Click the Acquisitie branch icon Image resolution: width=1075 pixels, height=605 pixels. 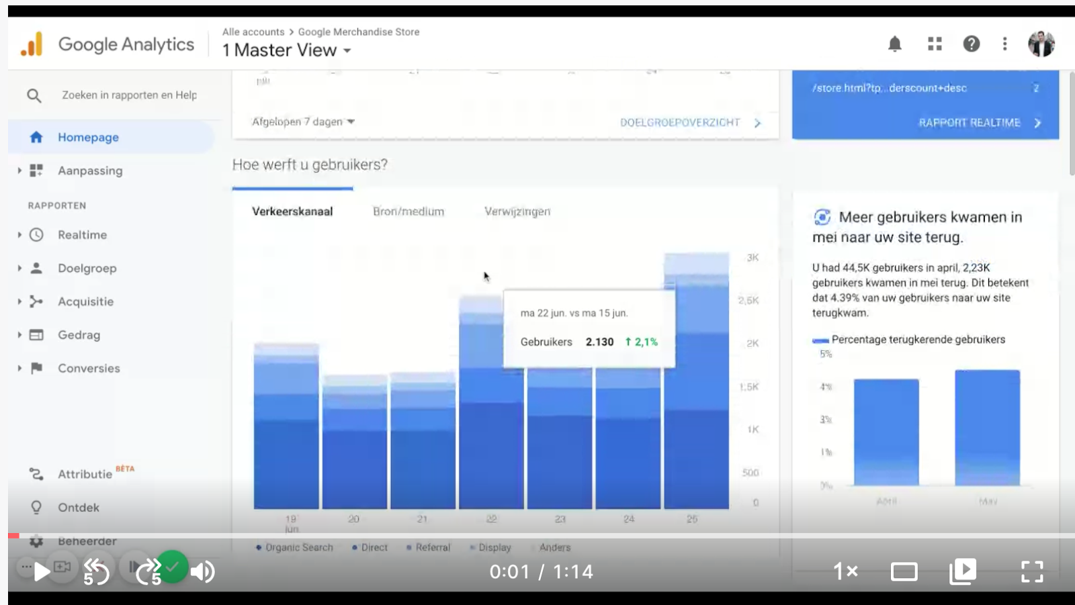pyautogui.click(x=36, y=301)
